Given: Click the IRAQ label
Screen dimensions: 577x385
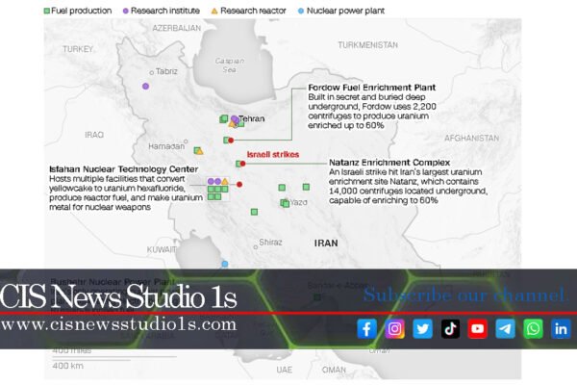Looking at the screenshot, I should point(94,135).
